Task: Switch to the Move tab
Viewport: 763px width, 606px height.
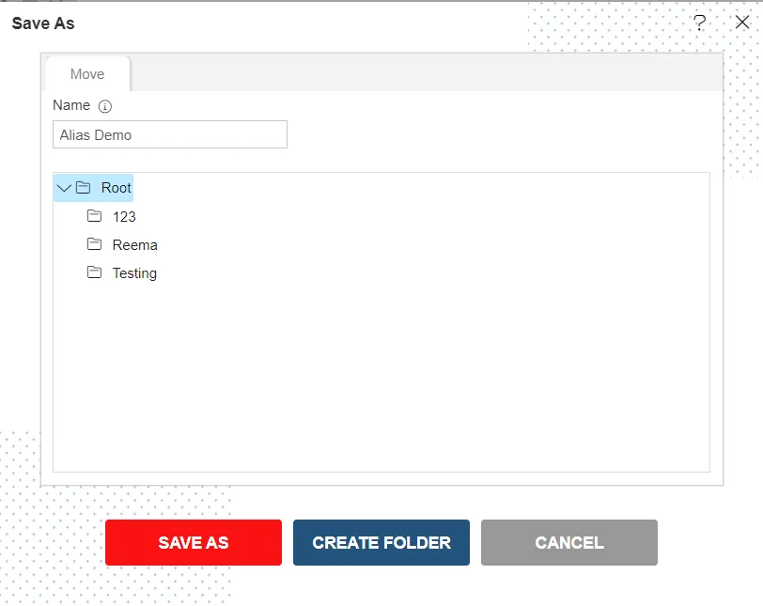Action: pyautogui.click(x=87, y=74)
